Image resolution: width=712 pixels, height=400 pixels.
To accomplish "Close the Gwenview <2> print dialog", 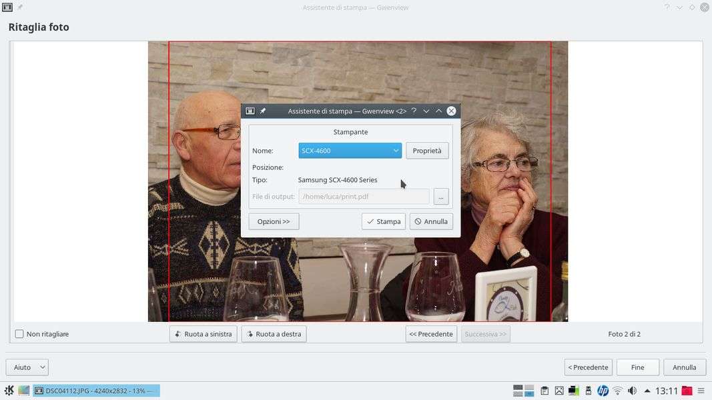I will [x=451, y=111].
